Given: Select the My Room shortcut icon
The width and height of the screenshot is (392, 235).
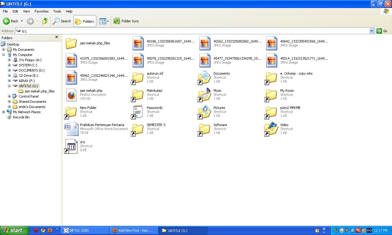Looking at the screenshot, I should [271, 95].
